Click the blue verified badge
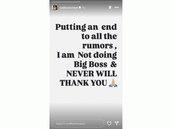 click(x=80, y=8)
